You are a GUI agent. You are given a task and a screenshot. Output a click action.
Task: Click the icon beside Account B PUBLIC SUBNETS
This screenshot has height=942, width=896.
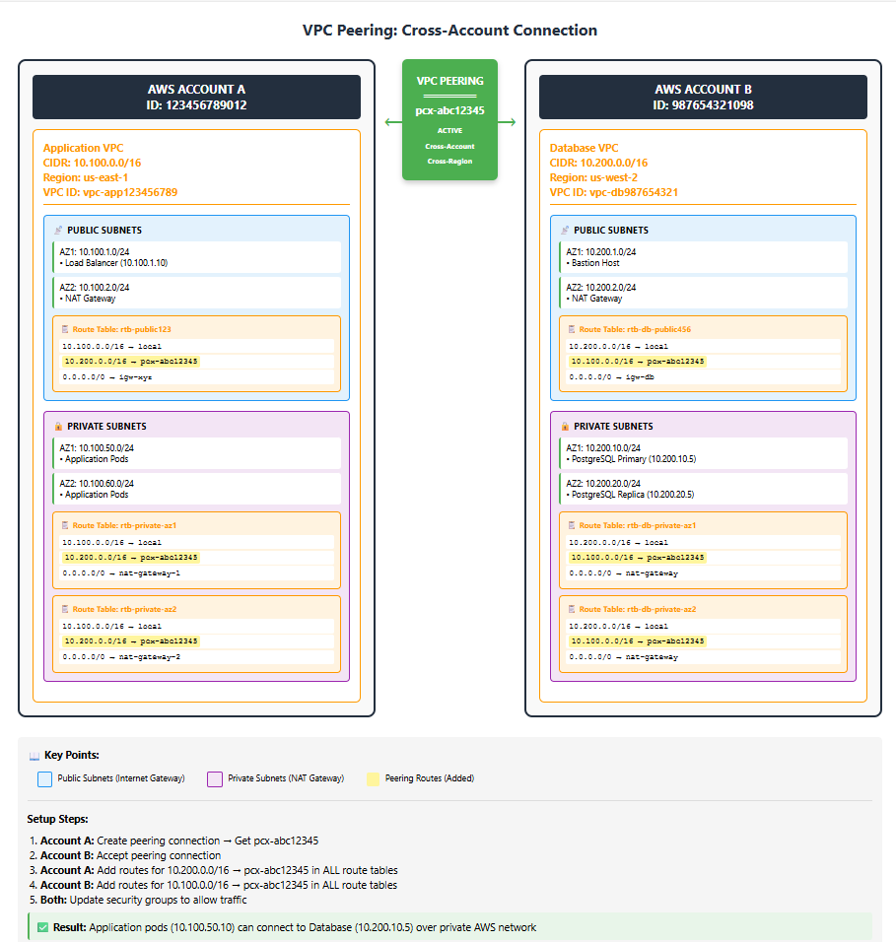565,231
